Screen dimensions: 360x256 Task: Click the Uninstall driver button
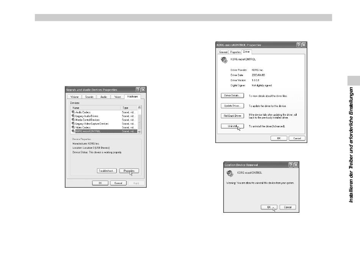[x=232, y=126]
